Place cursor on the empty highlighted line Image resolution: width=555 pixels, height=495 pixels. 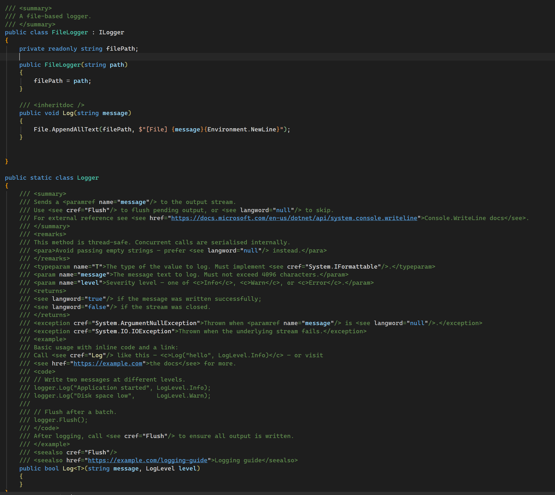point(278,56)
